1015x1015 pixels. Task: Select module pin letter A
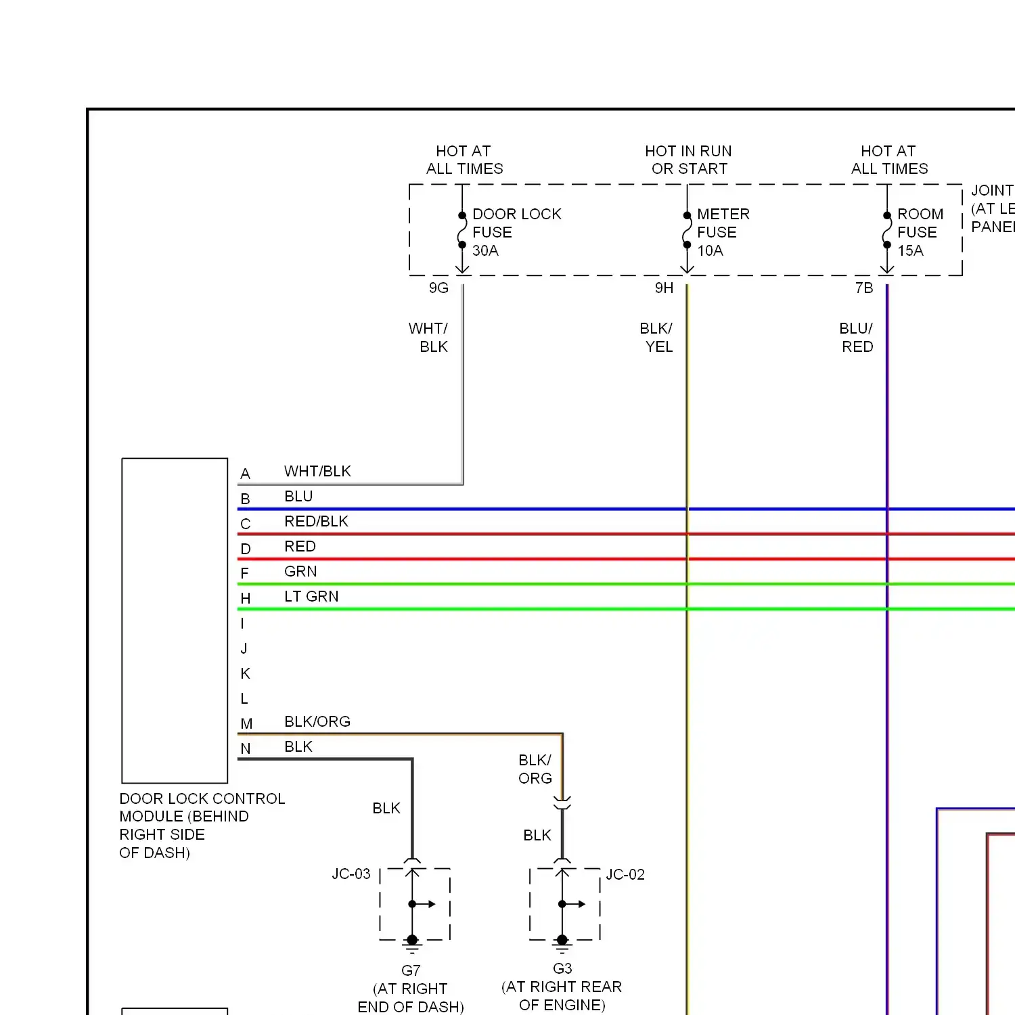pyautogui.click(x=245, y=474)
